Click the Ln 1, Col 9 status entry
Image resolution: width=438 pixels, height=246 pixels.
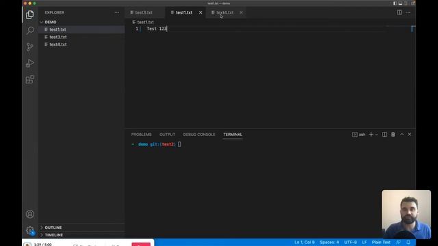point(305,243)
